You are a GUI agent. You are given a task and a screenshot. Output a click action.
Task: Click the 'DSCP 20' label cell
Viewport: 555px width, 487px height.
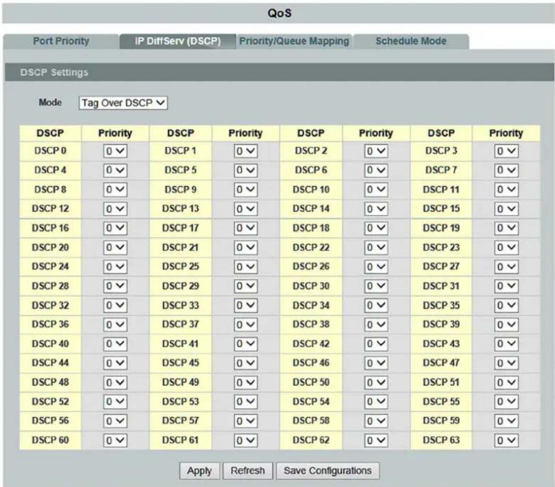click(x=50, y=247)
